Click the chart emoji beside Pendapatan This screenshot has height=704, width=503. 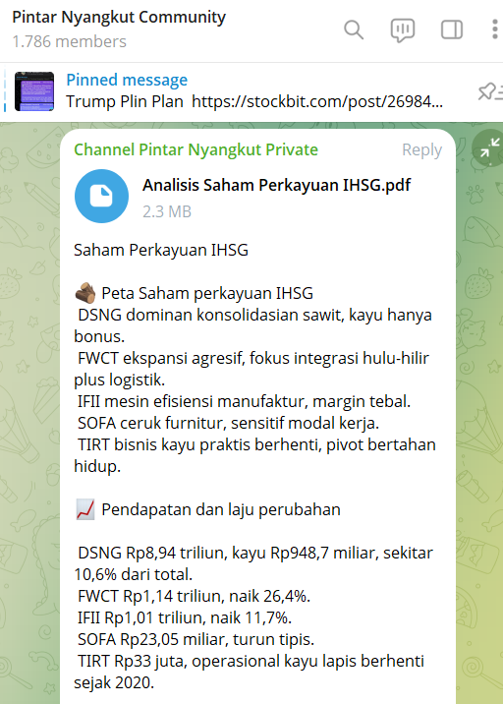(x=85, y=509)
